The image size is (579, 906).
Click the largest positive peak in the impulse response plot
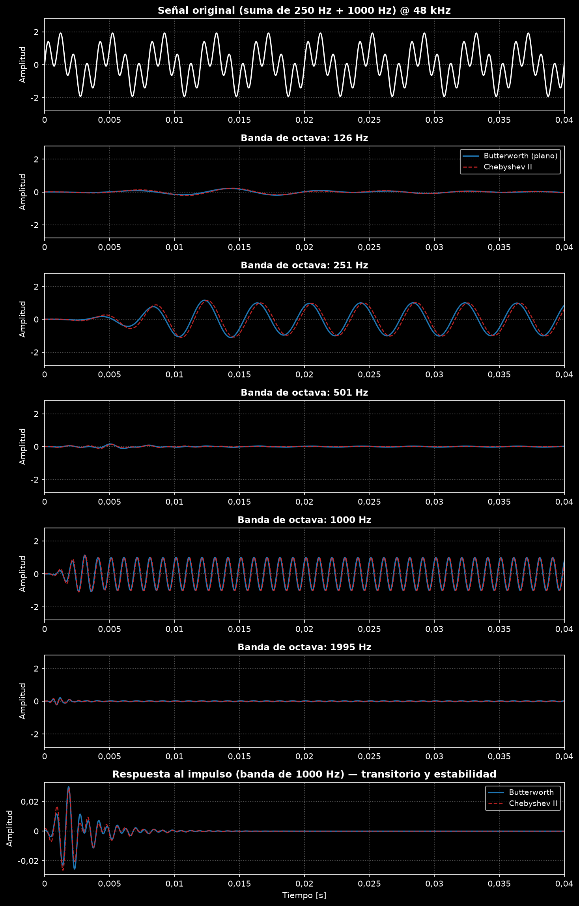[x=69, y=787]
